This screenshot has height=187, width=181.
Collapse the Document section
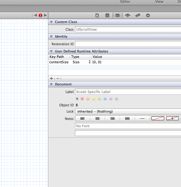click(51, 84)
